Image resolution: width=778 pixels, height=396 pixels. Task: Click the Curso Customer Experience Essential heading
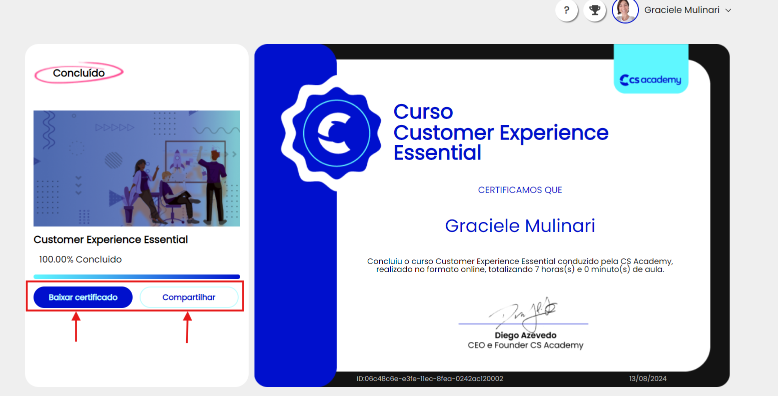click(501, 132)
